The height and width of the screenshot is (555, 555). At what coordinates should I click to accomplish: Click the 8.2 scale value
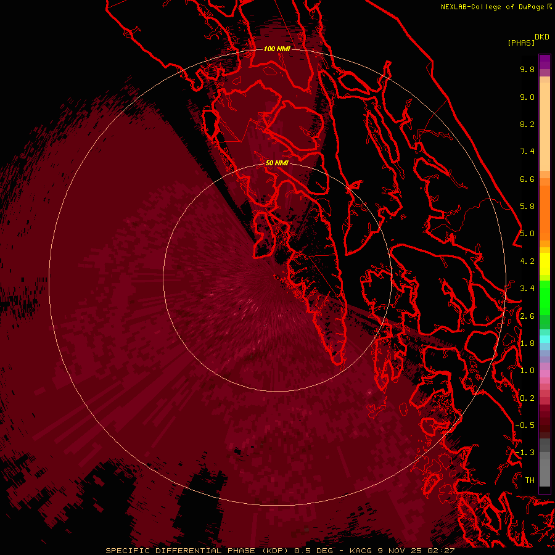(x=527, y=124)
